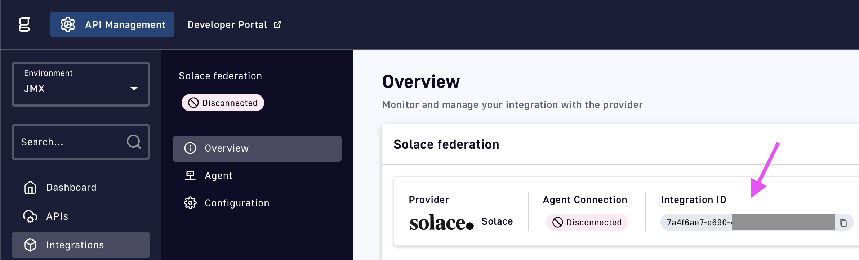Expand the Environment JMX dropdown
859x260 pixels.
pyautogui.click(x=81, y=84)
